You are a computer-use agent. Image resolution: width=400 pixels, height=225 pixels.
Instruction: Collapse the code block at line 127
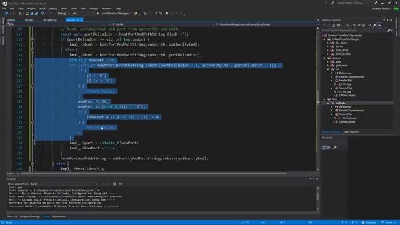32,122
